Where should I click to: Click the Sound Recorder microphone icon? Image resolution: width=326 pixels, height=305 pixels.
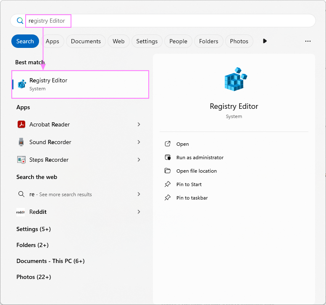click(21, 142)
